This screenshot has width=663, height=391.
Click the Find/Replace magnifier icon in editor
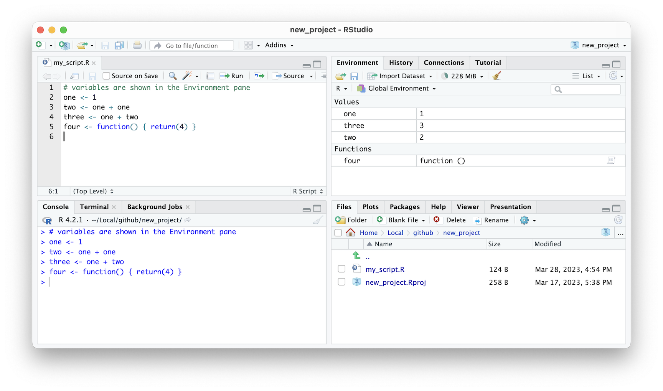[x=173, y=76]
